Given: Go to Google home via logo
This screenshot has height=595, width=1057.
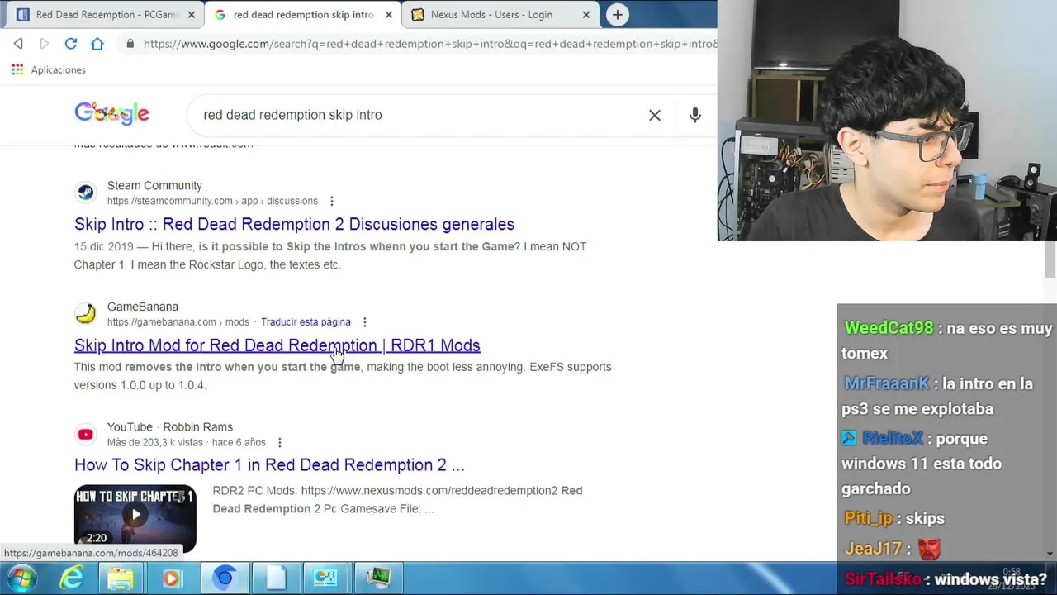Looking at the screenshot, I should tap(111, 114).
